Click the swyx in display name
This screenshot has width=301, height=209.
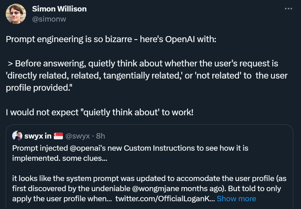[38, 136]
